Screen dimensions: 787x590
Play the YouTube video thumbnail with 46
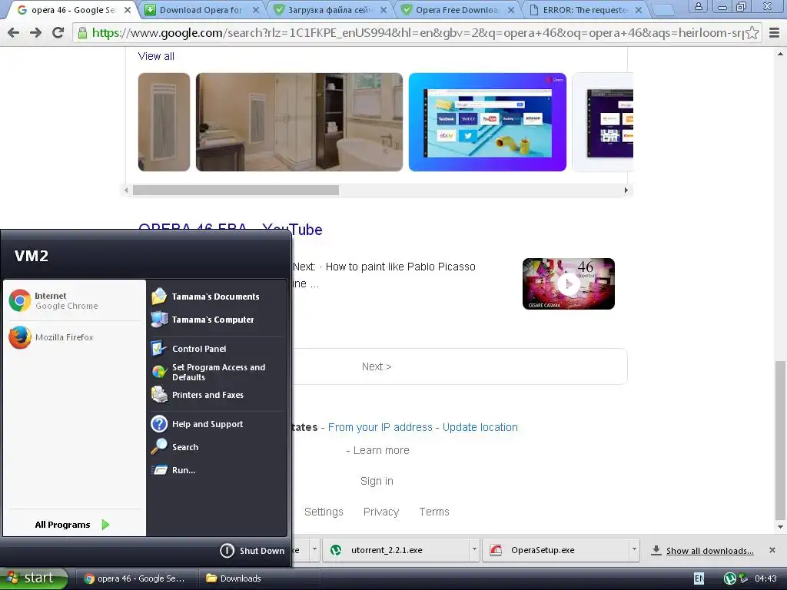(569, 284)
